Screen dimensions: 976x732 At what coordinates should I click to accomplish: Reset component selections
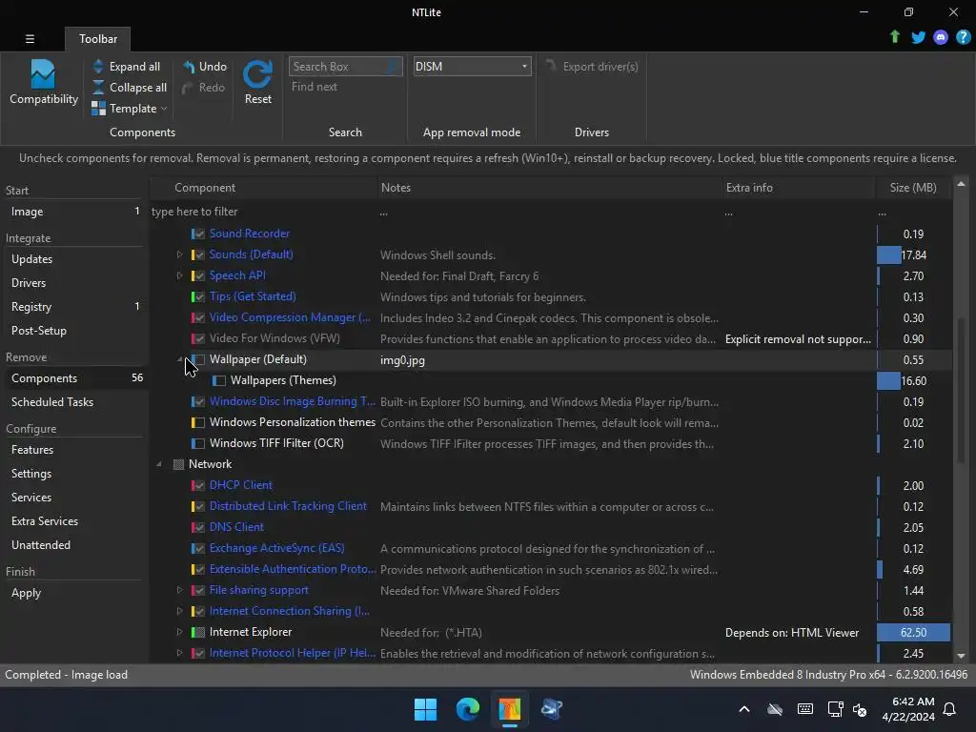coord(257,83)
